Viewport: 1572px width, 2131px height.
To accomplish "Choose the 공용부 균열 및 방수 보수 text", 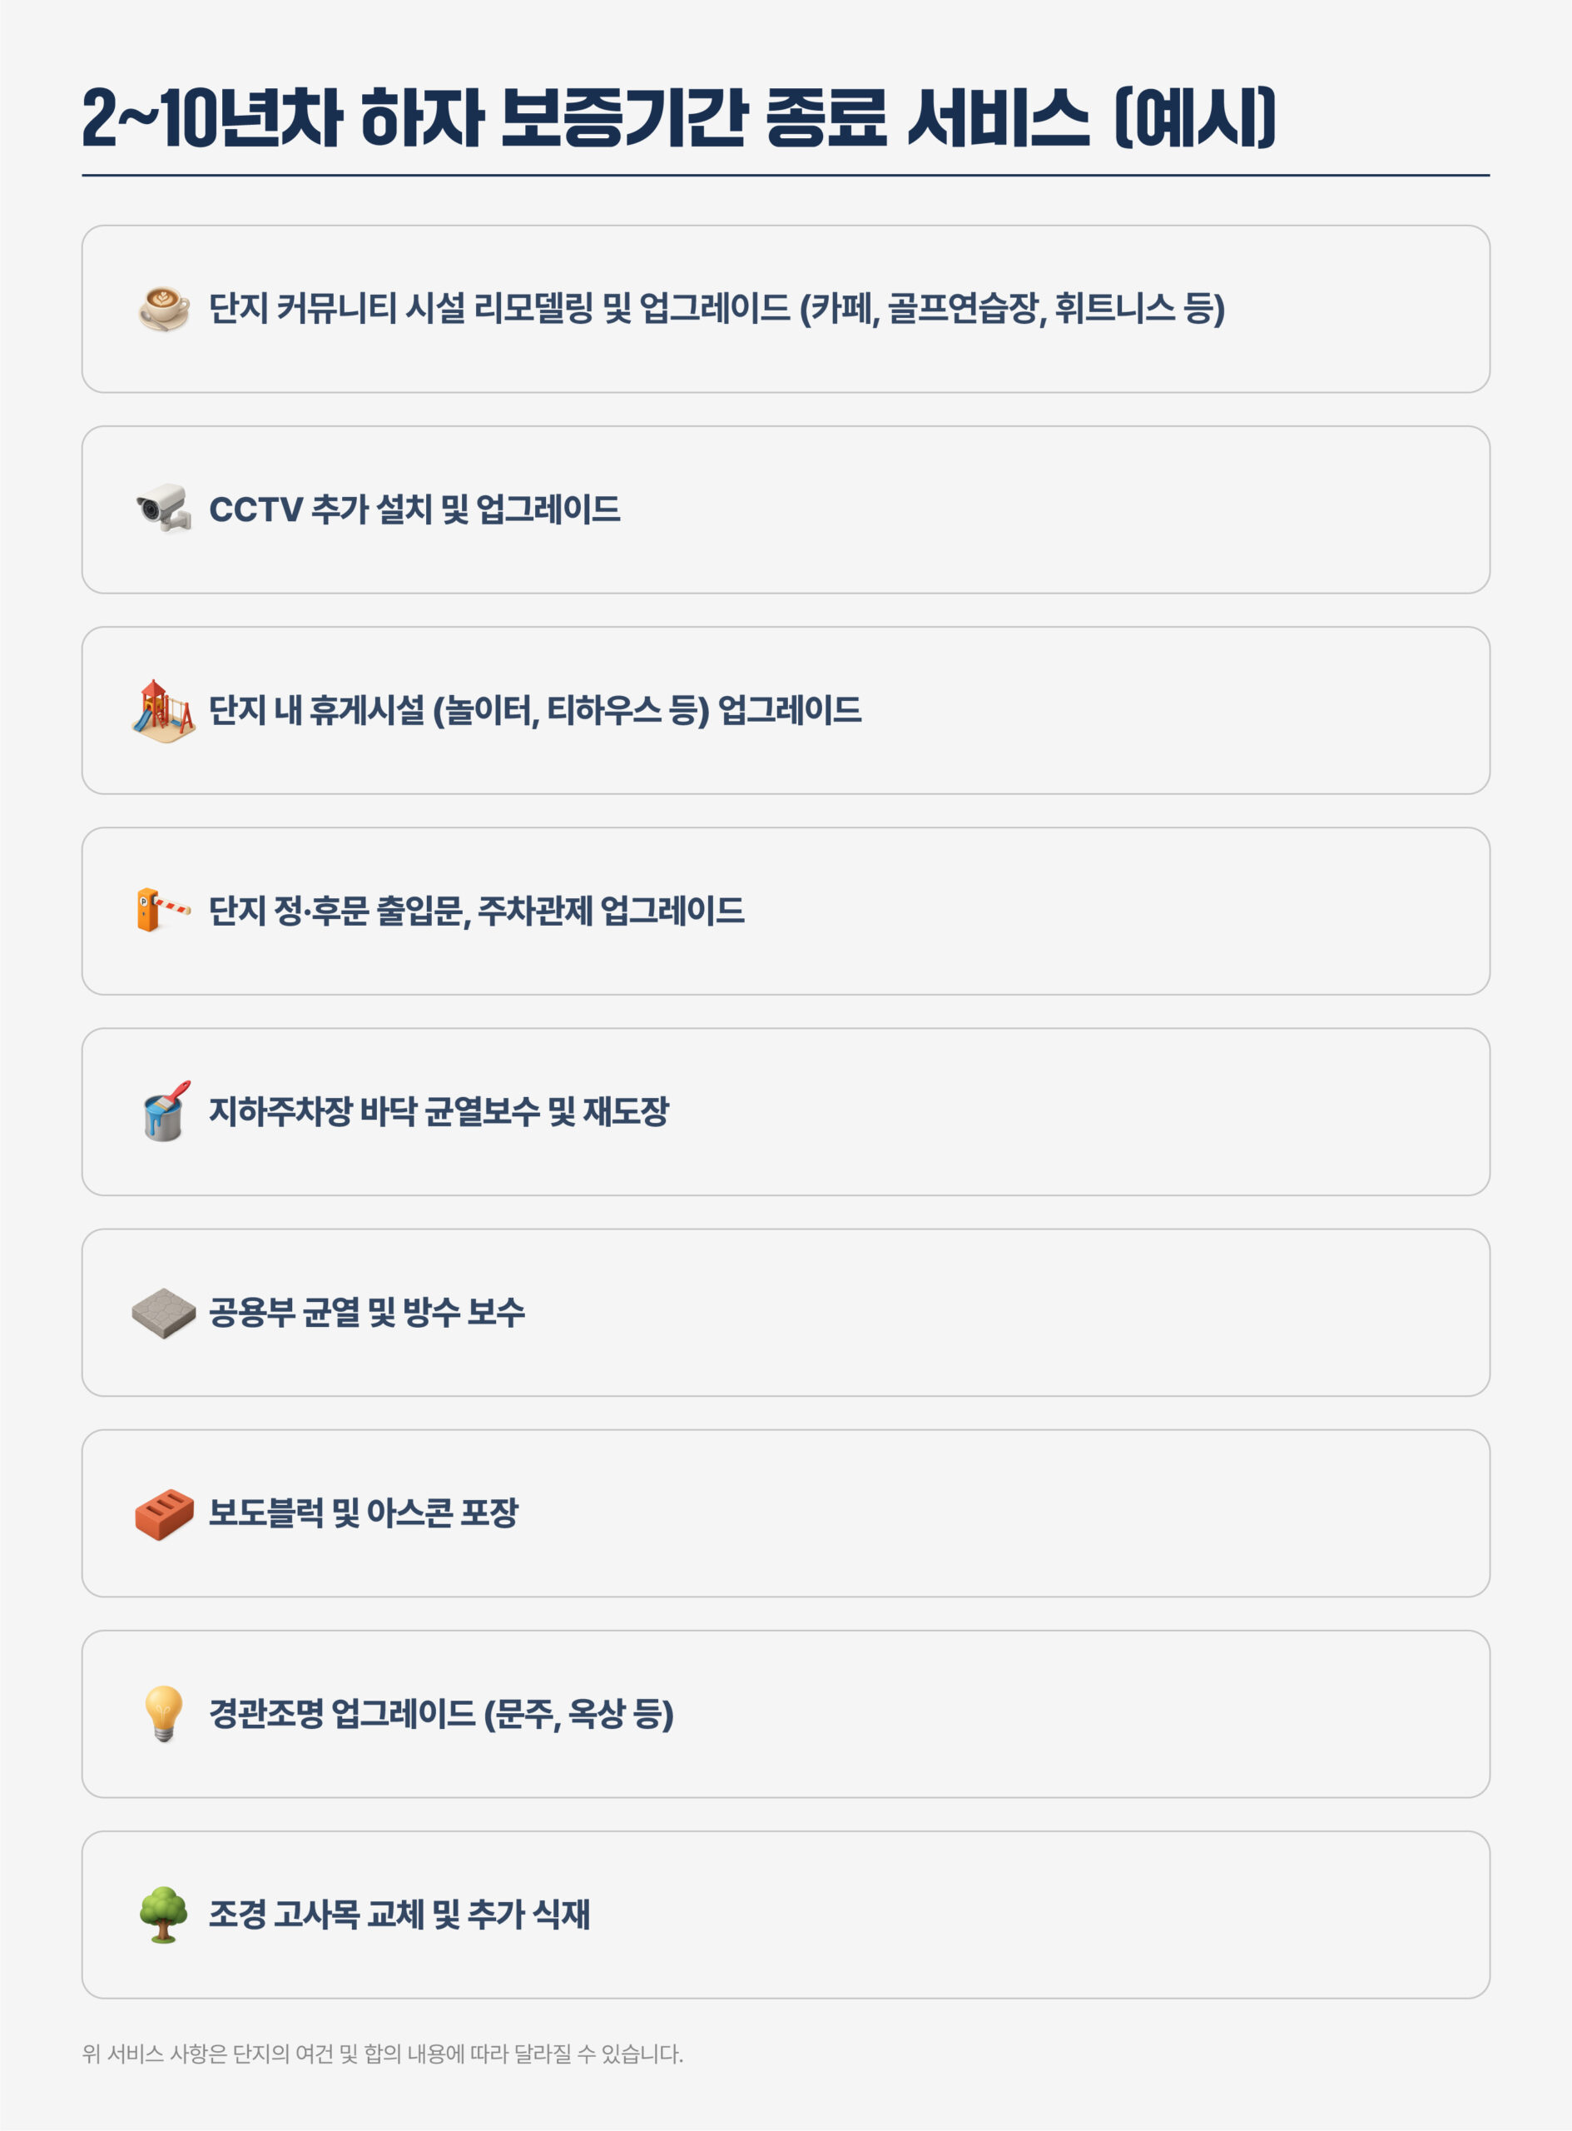I will (366, 1313).
